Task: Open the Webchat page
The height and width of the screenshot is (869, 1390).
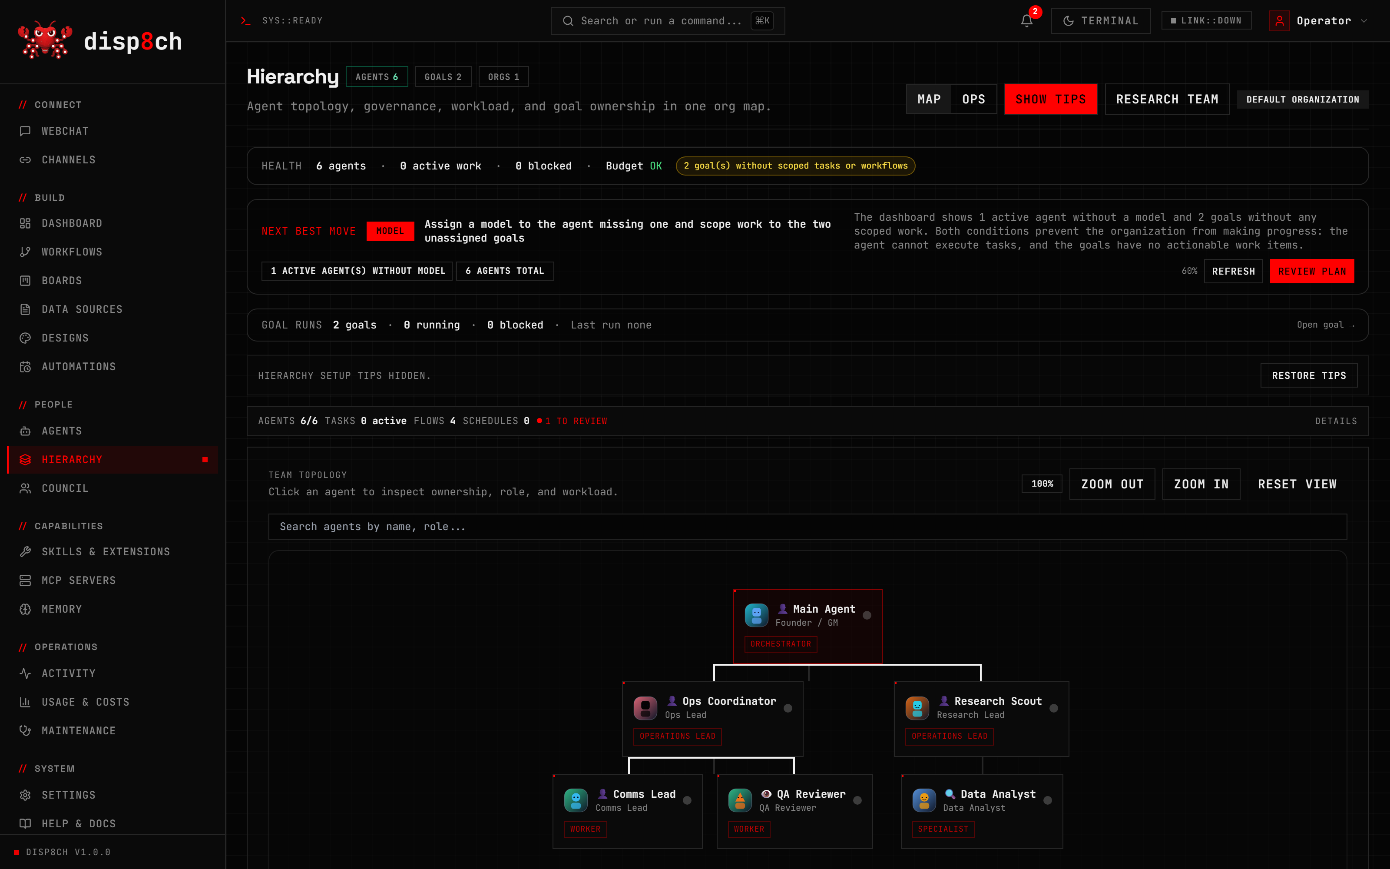Action: pyautogui.click(x=112, y=131)
